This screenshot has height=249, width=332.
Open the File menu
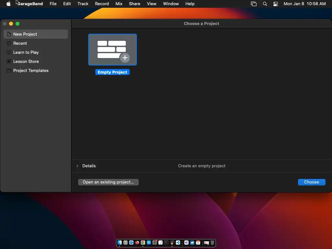pyautogui.click(x=53, y=4)
